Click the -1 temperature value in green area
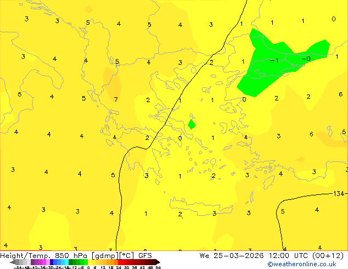The width and height of the screenshot is (348, 269). (274, 60)
